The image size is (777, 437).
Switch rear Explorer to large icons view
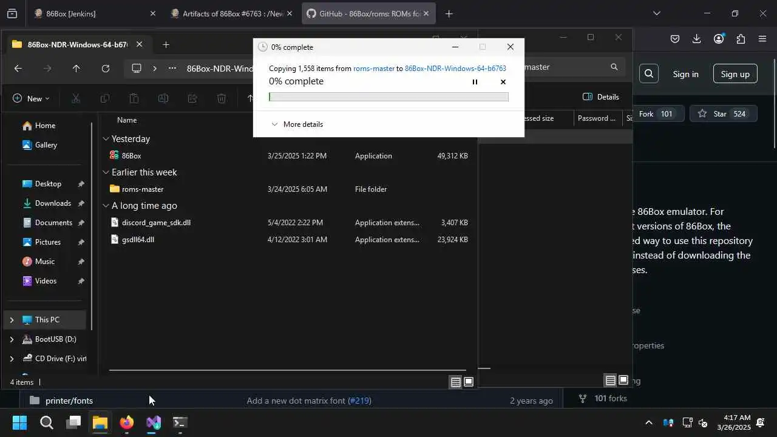click(623, 381)
